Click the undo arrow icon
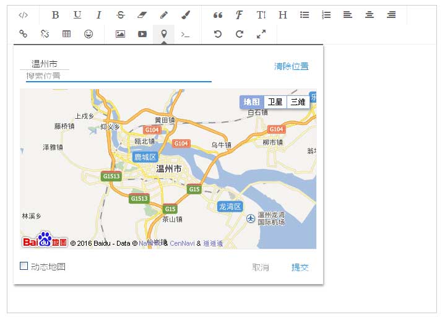Image resolution: width=445 pixels, height=320 pixels. coord(217,34)
